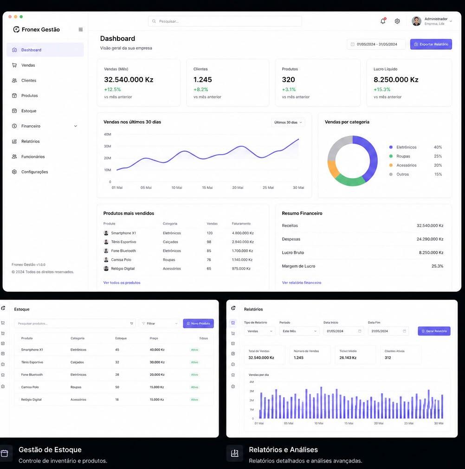Screen dimensions: 465x469
Task: Open the Filtrar dropdown in Estoque
Action: [x=160, y=324]
